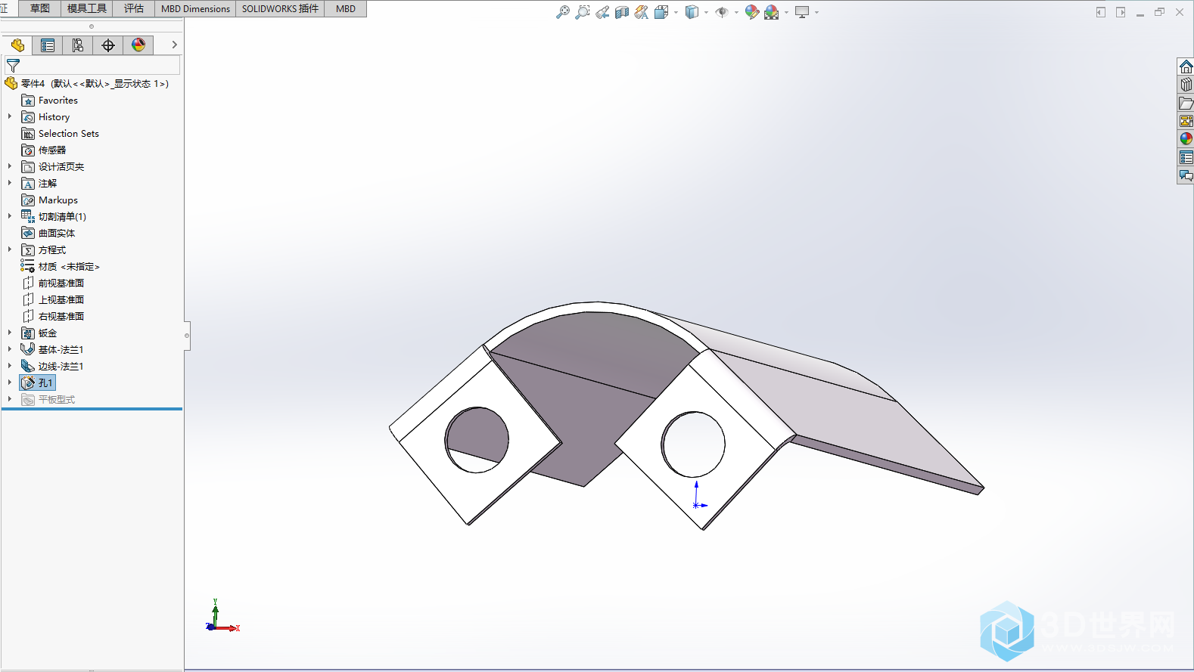
Task: Select the 前视基准面 plane
Action: click(53, 283)
